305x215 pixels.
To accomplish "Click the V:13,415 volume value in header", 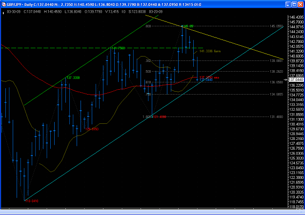I will pyautogui.click(x=112, y=12).
